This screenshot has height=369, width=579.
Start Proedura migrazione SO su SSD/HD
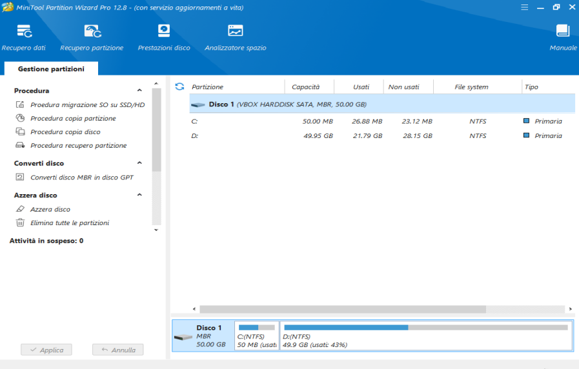pos(88,105)
